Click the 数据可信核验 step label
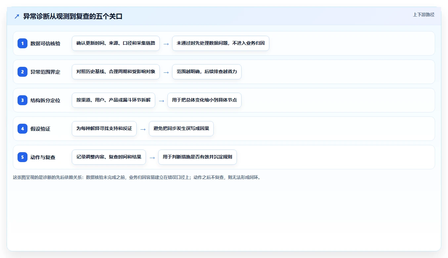The height and width of the screenshot is (258, 448). pos(45,43)
